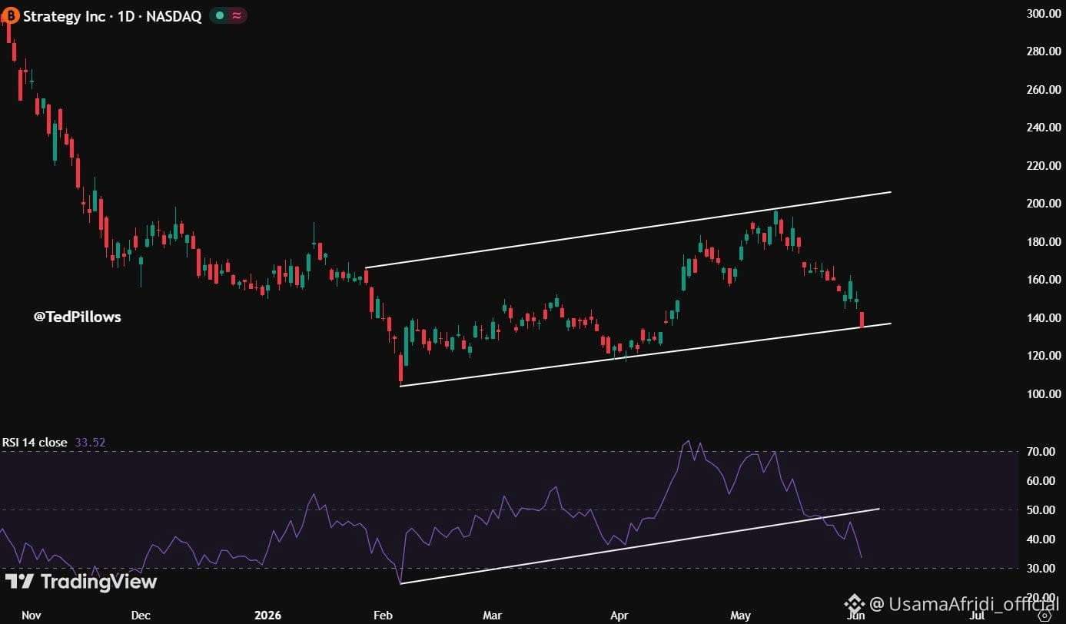Image resolution: width=1066 pixels, height=624 pixels.
Task: Click the Dec label on time axis
Action: tap(141, 616)
